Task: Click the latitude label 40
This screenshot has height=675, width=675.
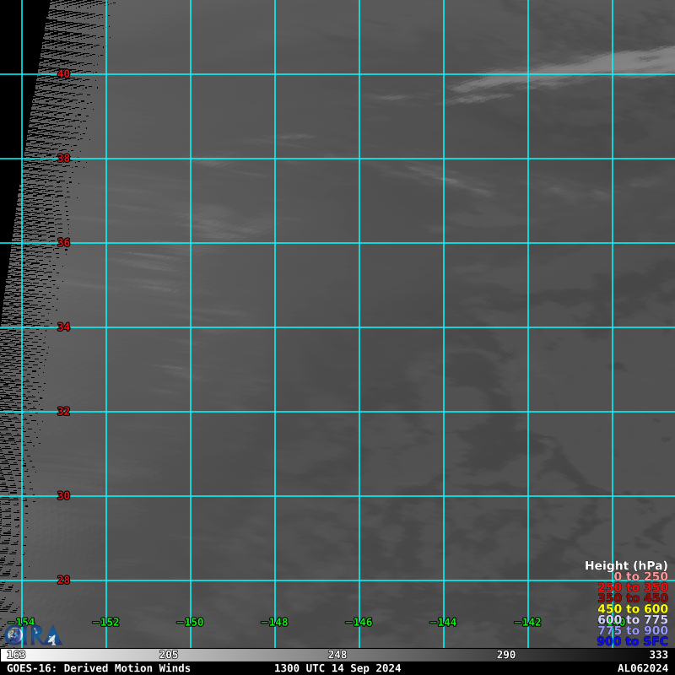Action: pos(64,74)
